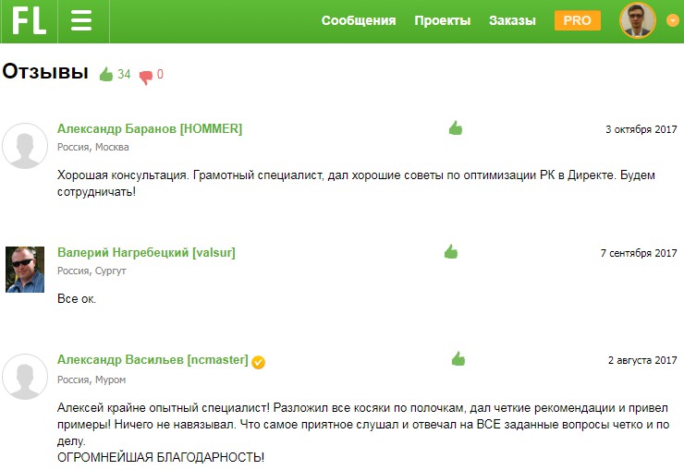Click the red thumbs-down counter 0

point(152,76)
